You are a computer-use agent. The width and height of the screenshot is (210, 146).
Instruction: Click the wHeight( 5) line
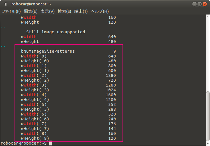coord(68,109)
